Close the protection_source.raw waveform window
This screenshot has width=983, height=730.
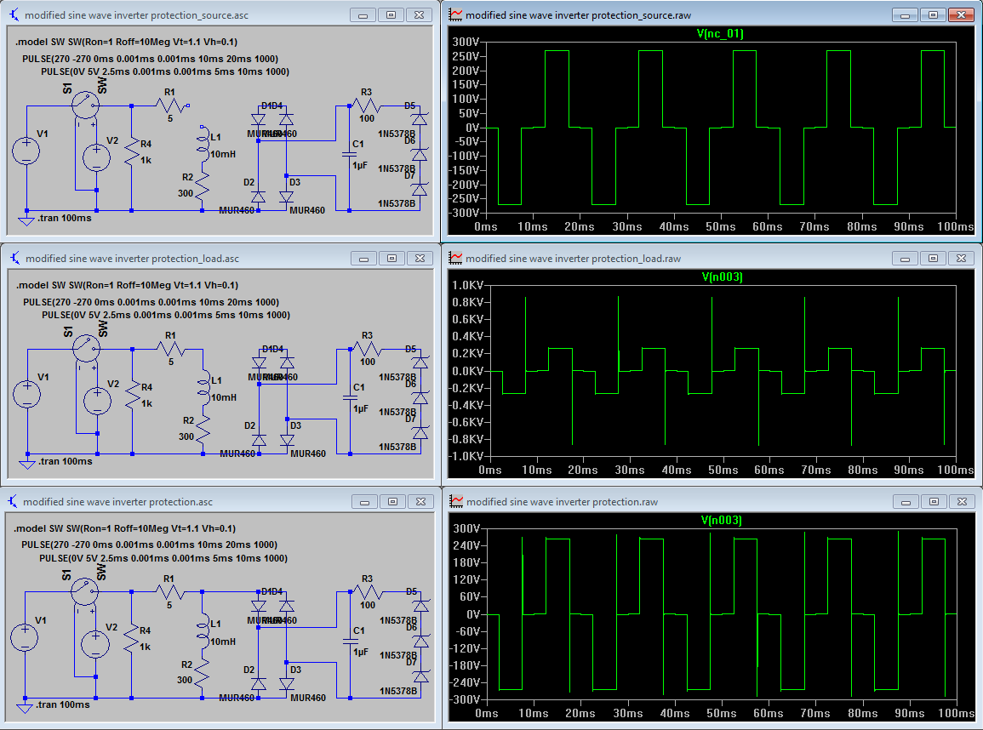click(x=961, y=15)
